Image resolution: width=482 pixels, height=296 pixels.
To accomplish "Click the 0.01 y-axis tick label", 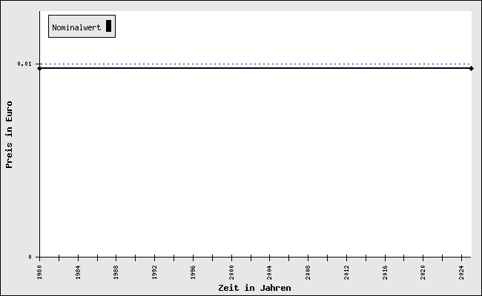I will tap(24, 64).
